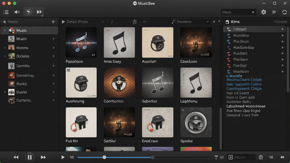Click the right panel vertical scrollbar
290x163 pixels.
tap(288, 59)
